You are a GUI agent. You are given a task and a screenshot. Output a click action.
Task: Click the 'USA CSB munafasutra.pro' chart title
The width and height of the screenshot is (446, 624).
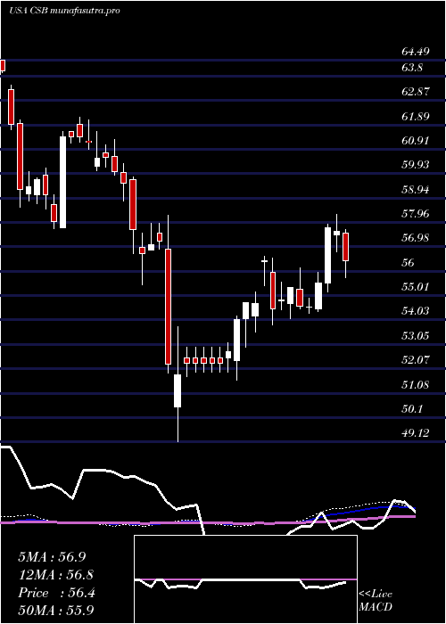pyautogui.click(x=64, y=11)
